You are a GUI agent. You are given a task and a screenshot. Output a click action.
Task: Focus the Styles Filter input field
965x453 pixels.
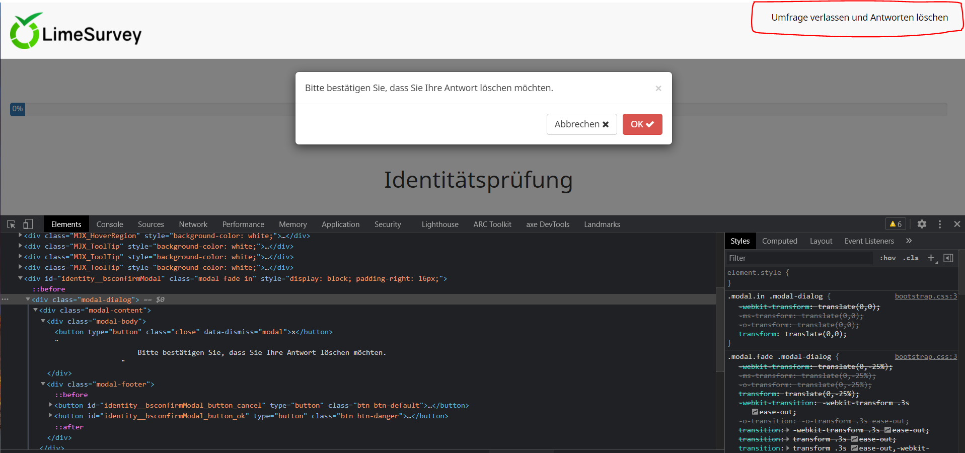[x=799, y=258]
